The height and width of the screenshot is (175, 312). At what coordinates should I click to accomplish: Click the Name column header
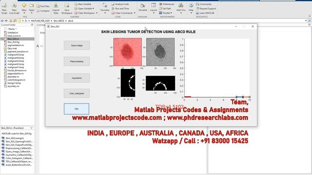click(x=12, y=29)
